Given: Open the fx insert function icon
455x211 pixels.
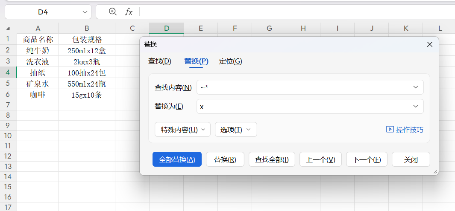Looking at the screenshot, I should click(x=129, y=12).
